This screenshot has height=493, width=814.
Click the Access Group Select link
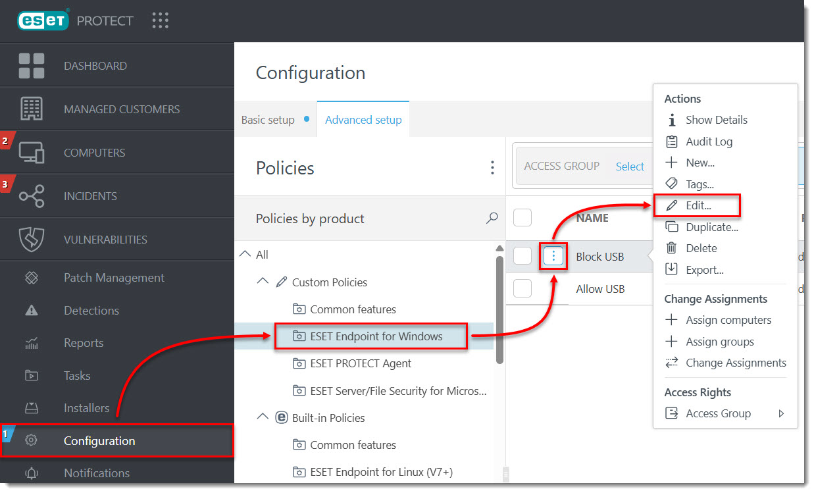coord(630,167)
